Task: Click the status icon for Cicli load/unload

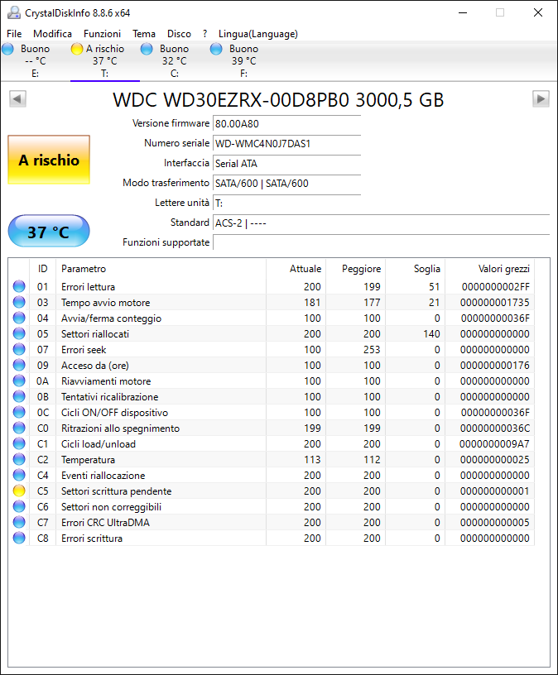Action: (x=19, y=443)
